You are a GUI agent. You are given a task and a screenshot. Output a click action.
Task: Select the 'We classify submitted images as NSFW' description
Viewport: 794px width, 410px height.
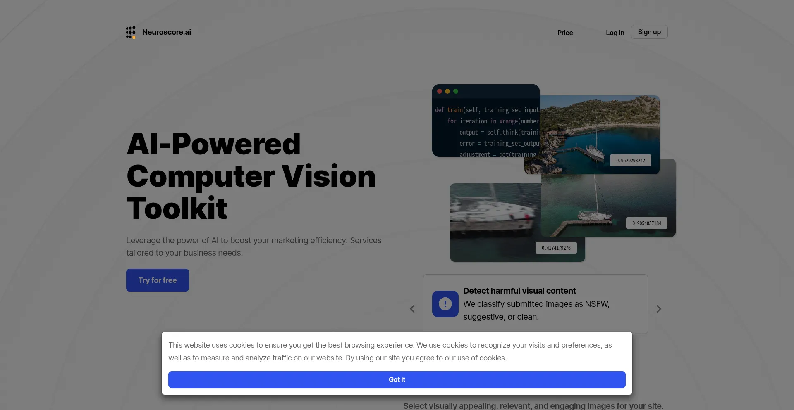(536, 310)
